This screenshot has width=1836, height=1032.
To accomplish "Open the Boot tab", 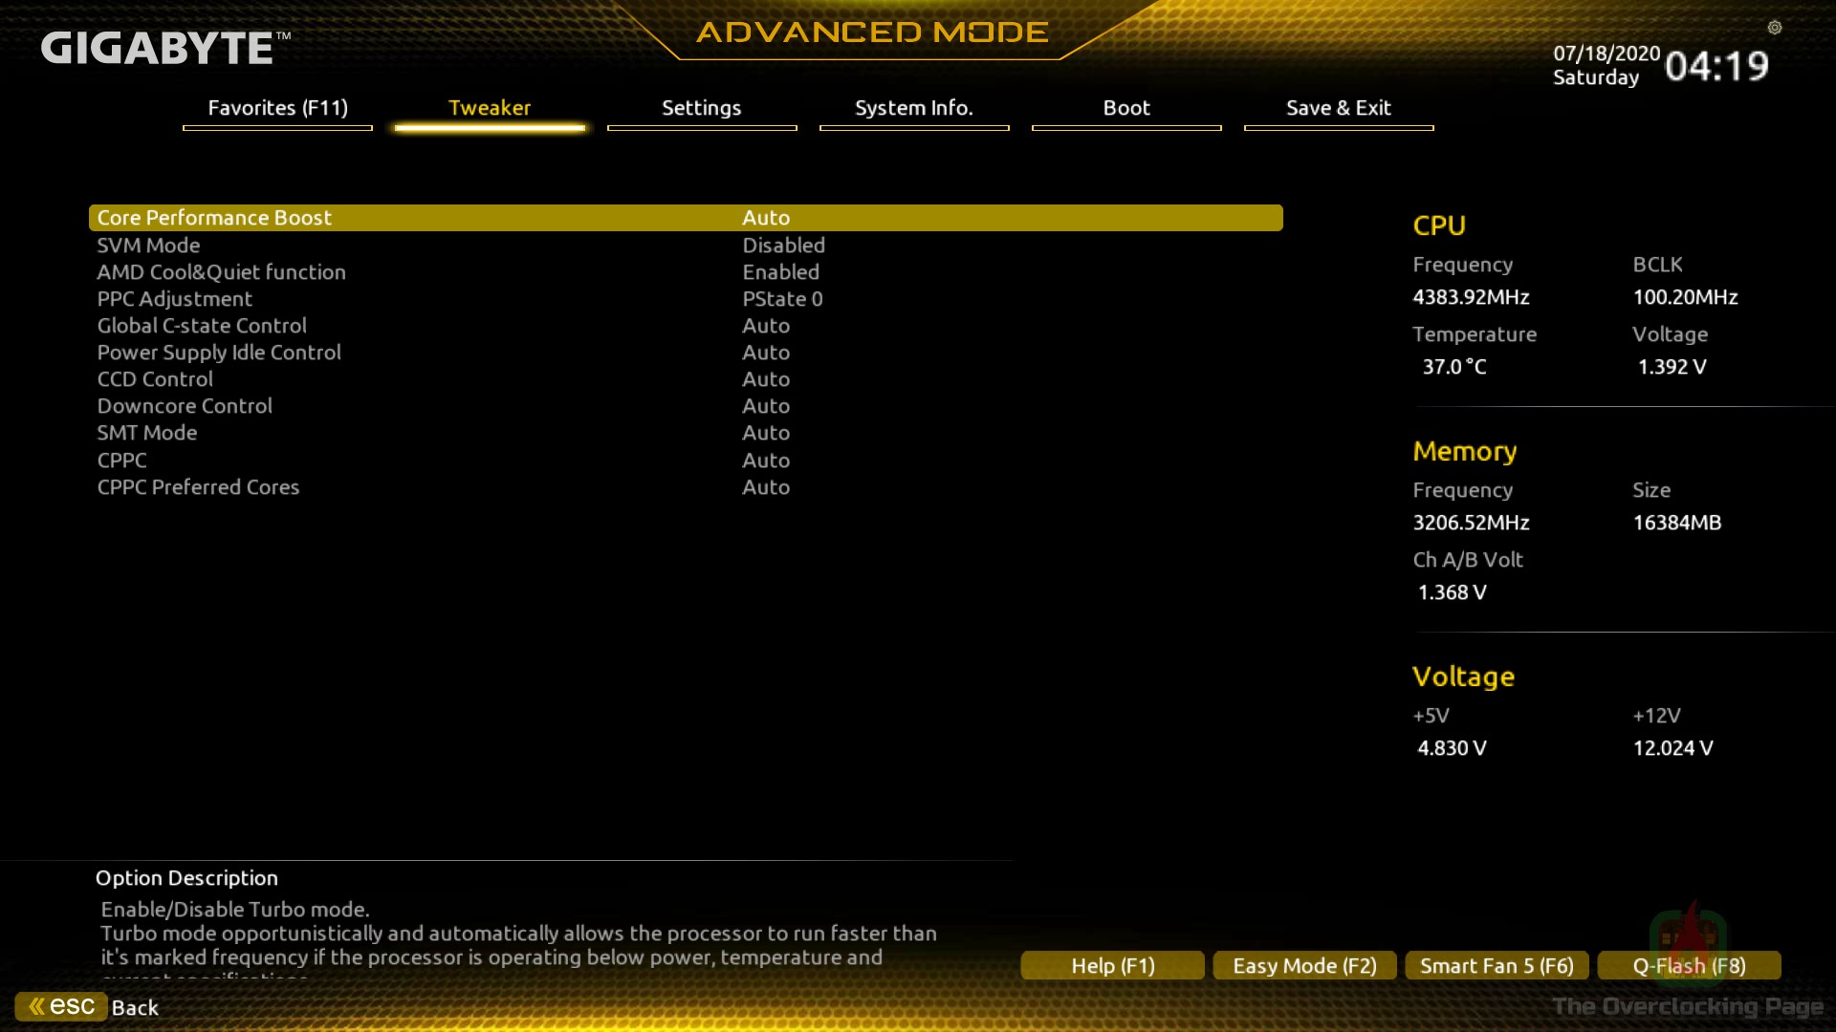I will coord(1126,108).
